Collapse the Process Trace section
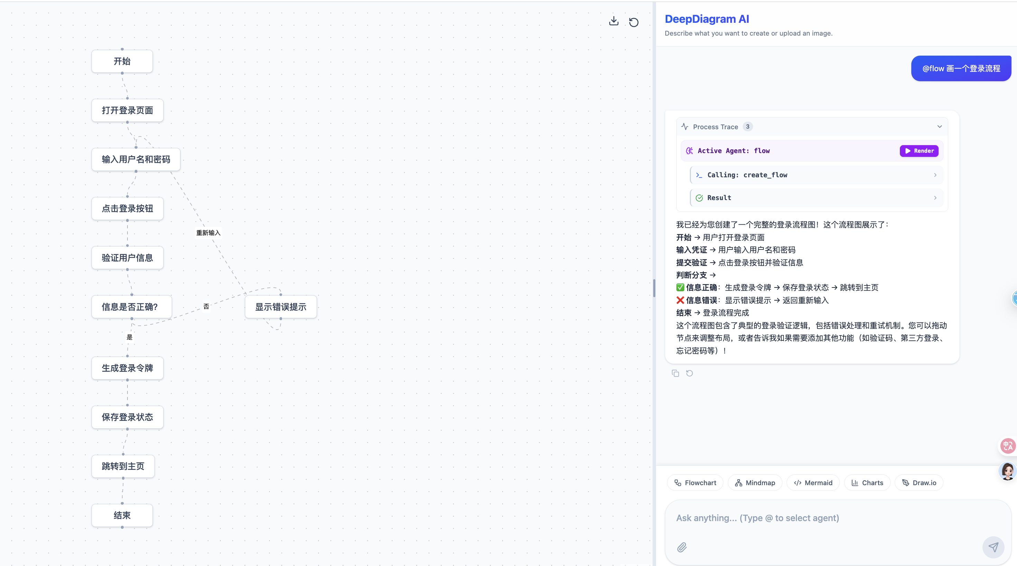1017x566 pixels. [x=940, y=127]
